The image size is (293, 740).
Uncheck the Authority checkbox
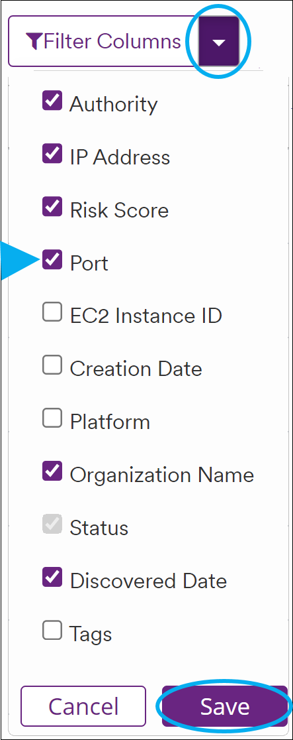[x=52, y=101]
